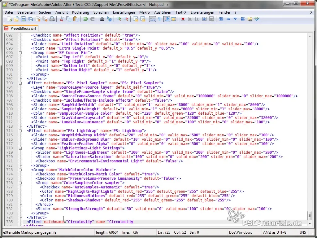Close document with X beside menu bar
This screenshot has width=317, height=238.
click(311, 12)
